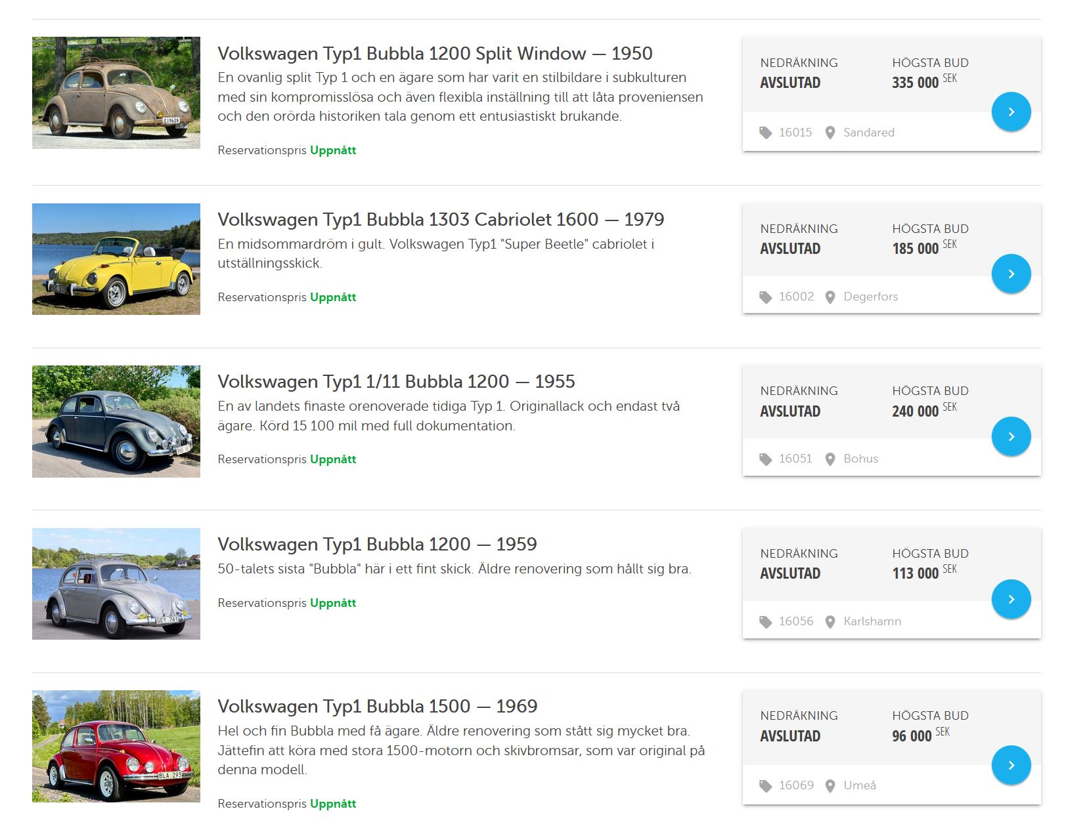Click the location pin next to Bohus

click(830, 459)
